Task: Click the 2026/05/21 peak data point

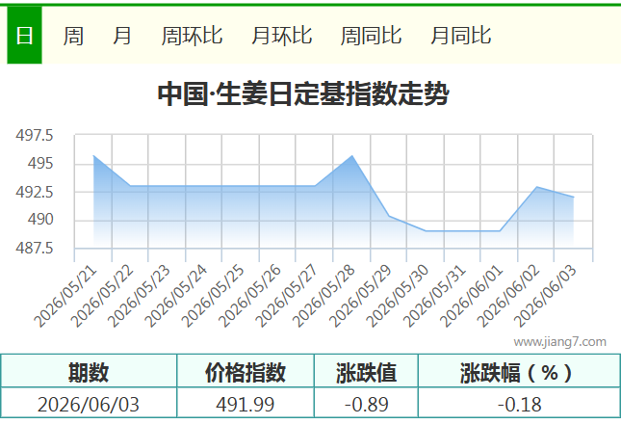Action: 93,156
